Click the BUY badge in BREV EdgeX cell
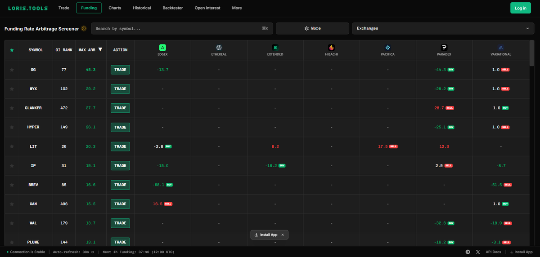Screen dimensions: 540x257 pyautogui.click(x=169, y=185)
